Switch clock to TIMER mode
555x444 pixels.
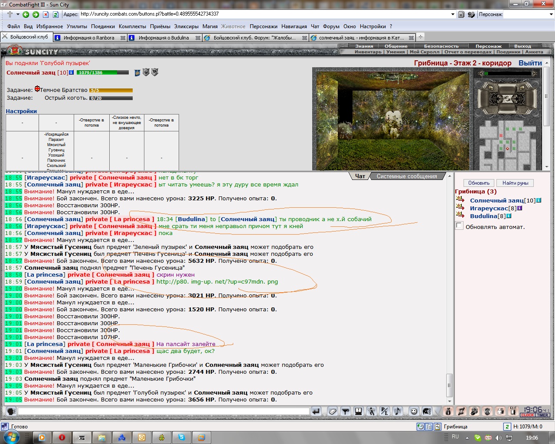click(543, 415)
